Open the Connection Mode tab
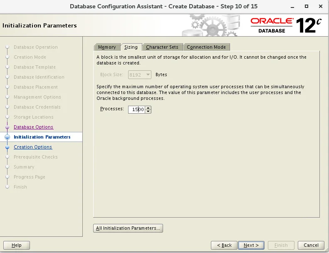Screen dimensions: 329x253 [206, 47]
